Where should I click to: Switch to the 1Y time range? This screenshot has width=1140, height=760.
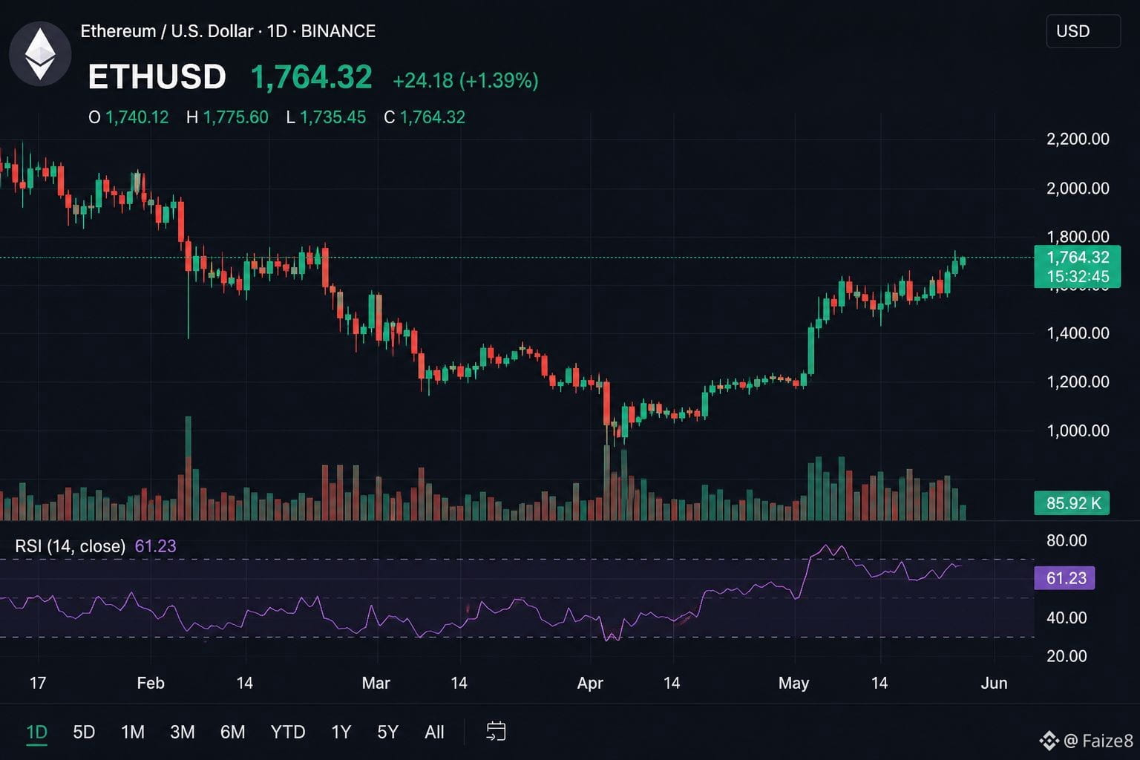[341, 732]
